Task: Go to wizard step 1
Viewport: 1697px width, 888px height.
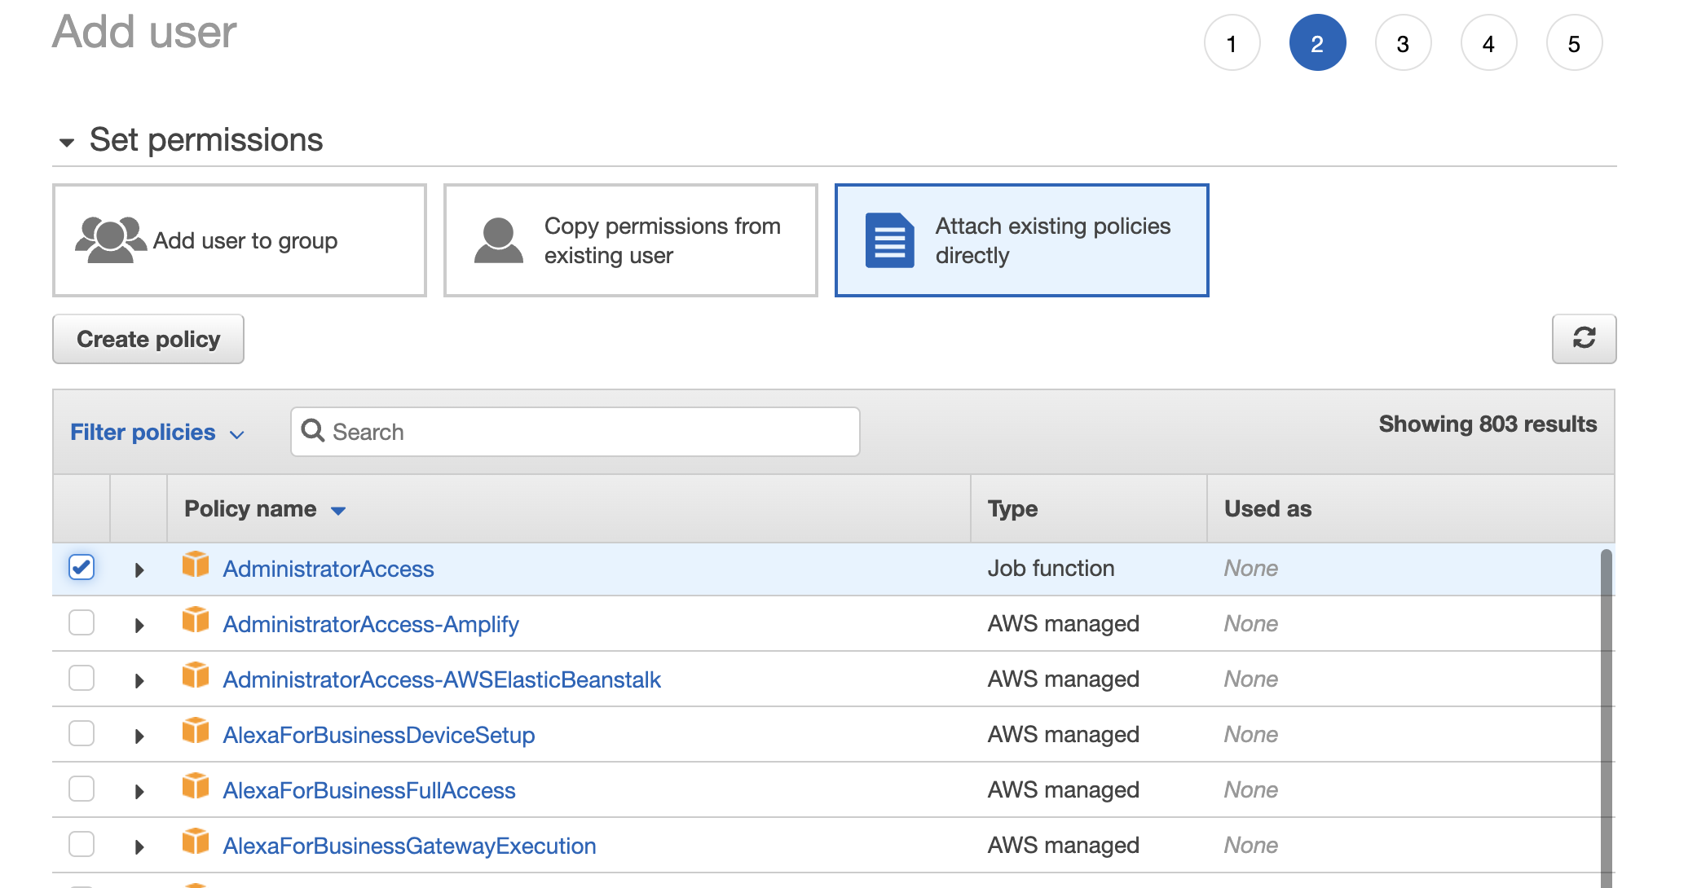Action: [1232, 43]
